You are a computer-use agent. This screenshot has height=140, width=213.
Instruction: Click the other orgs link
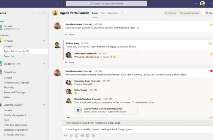[114, 123]
